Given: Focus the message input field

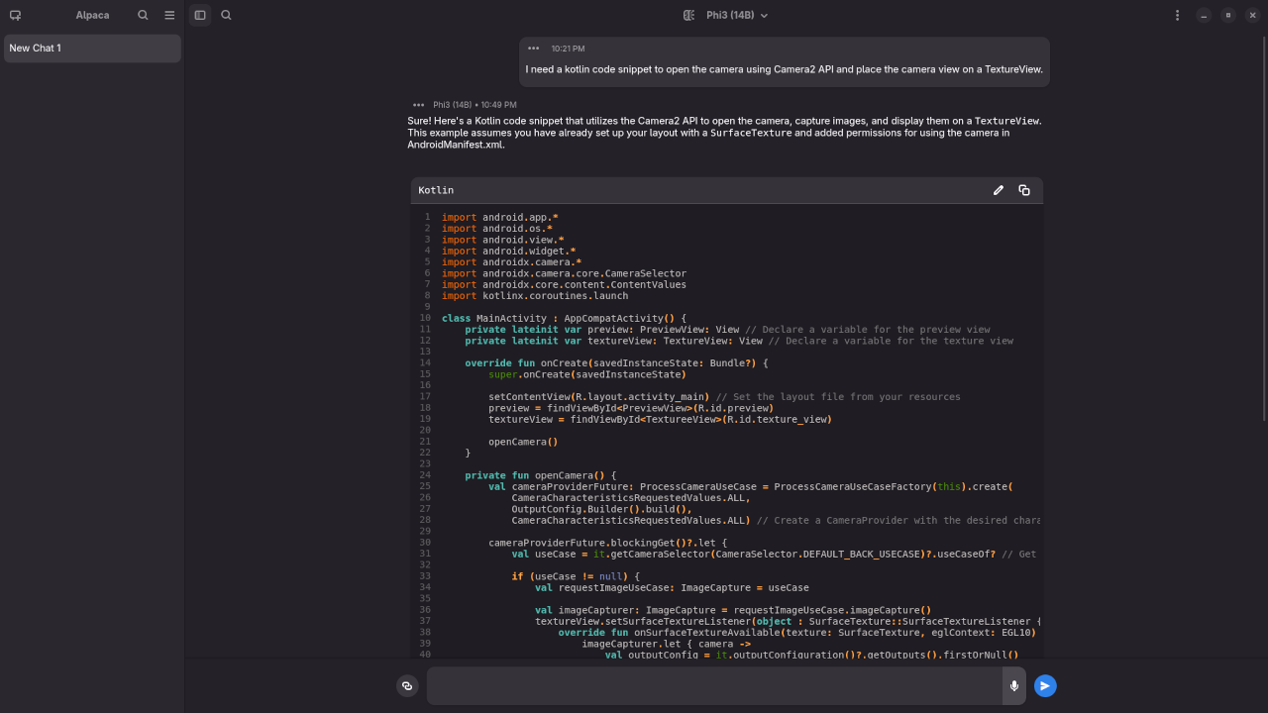Looking at the screenshot, I should point(714,686).
